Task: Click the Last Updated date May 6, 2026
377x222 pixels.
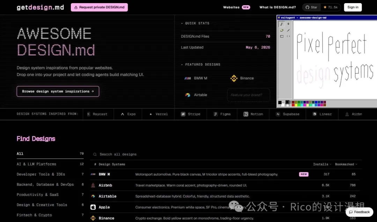Action: point(258,47)
